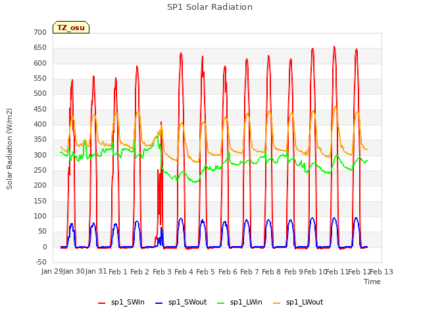The image size is (421, 315).
Task: Click the TZ_osu annotation label
Action: (71, 28)
